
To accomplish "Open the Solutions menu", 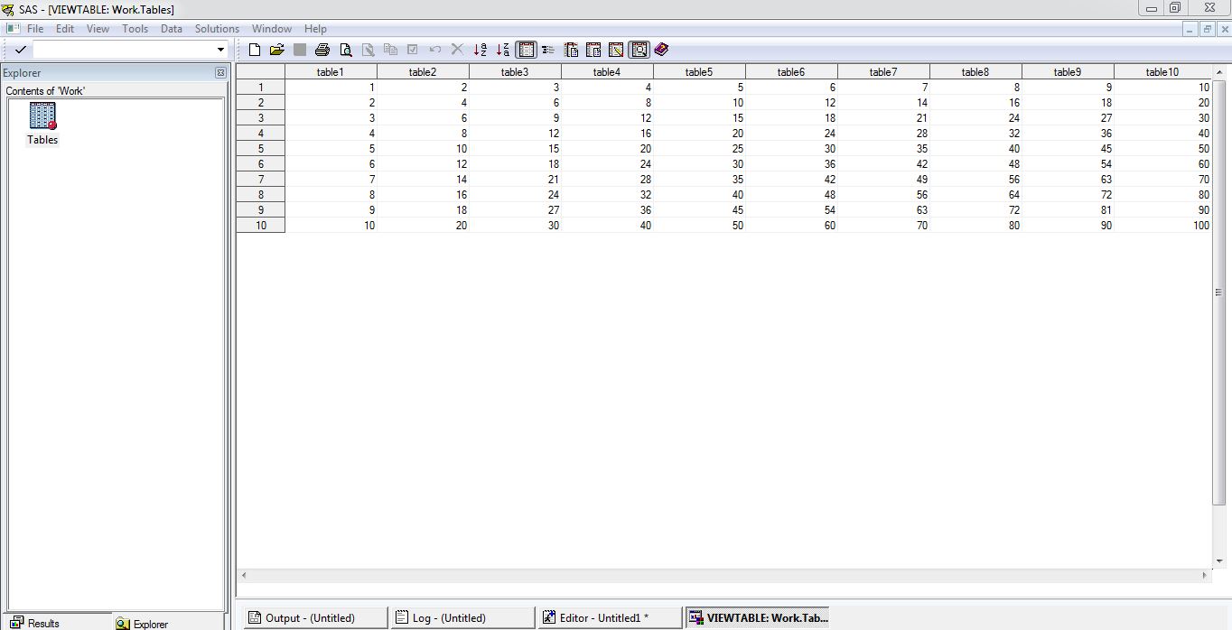I will click(x=216, y=28).
